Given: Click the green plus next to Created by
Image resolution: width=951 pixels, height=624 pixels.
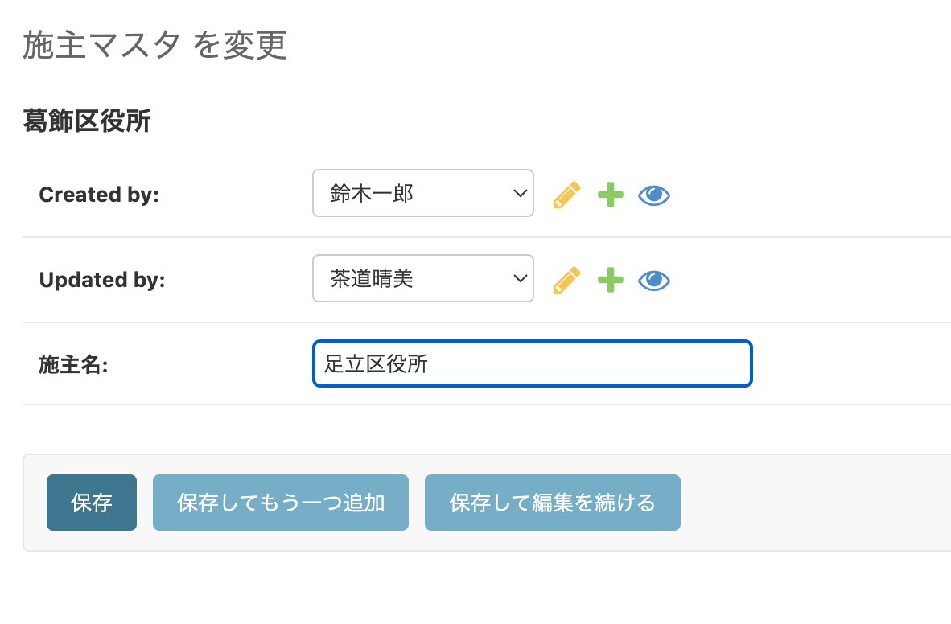Looking at the screenshot, I should click(611, 195).
